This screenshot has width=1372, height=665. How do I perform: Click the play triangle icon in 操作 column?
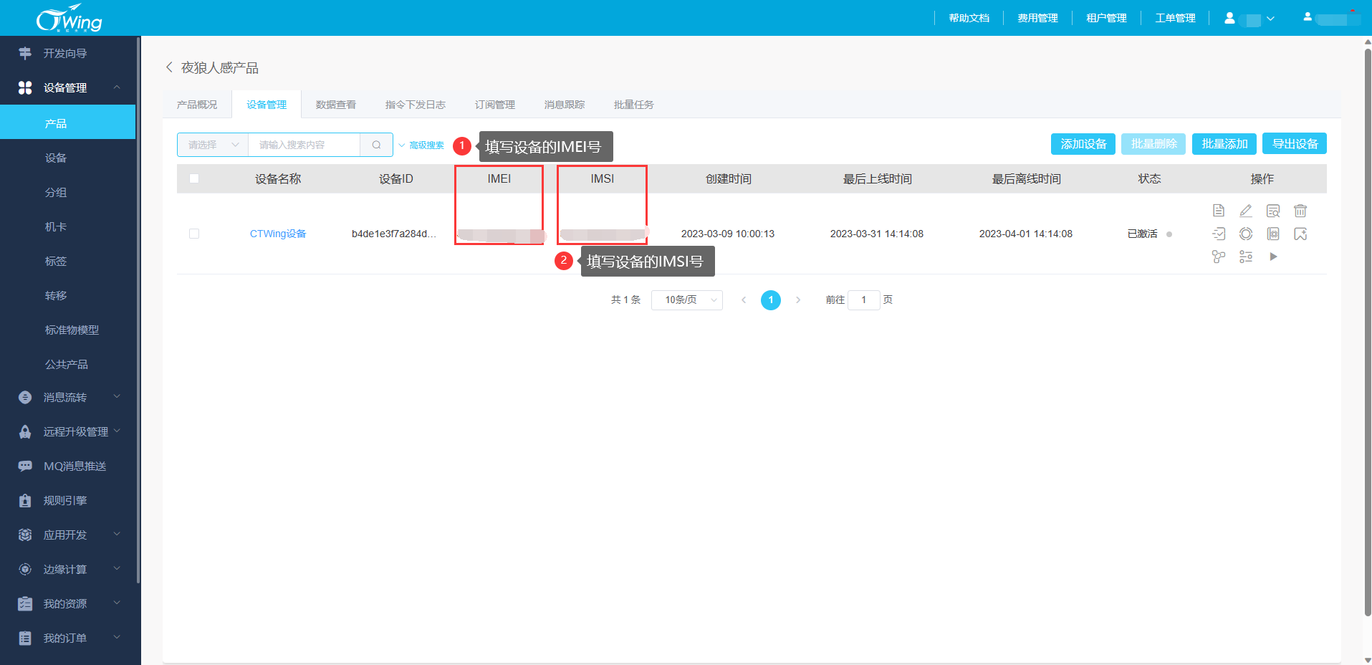[x=1273, y=257]
